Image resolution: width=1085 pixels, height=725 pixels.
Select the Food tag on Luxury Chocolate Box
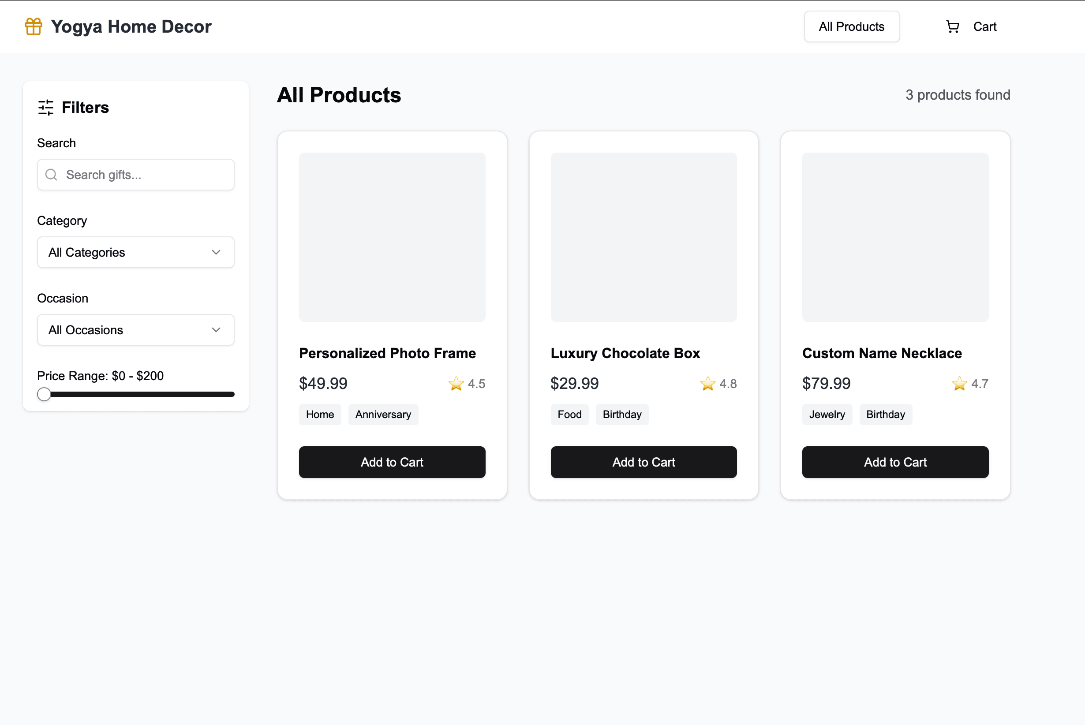(569, 414)
